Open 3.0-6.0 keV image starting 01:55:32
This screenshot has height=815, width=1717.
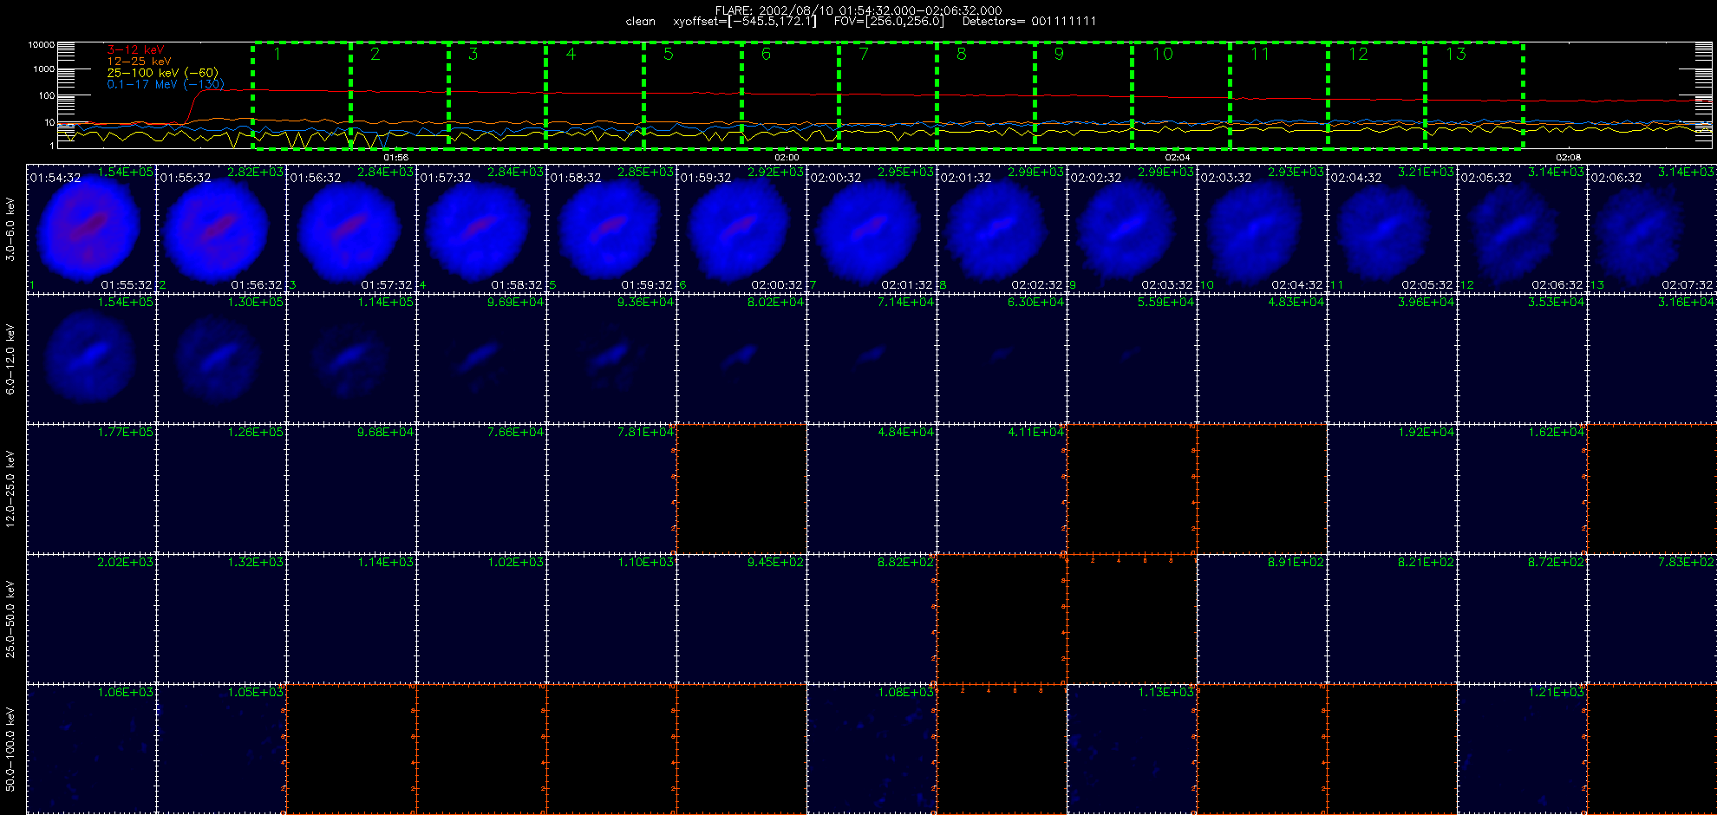tap(221, 229)
